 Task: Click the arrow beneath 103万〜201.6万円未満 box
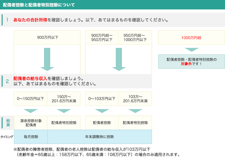tap(135, 111)
